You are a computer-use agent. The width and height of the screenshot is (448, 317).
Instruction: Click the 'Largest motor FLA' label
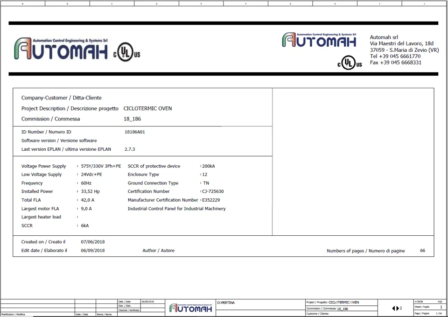pyautogui.click(x=40, y=209)
